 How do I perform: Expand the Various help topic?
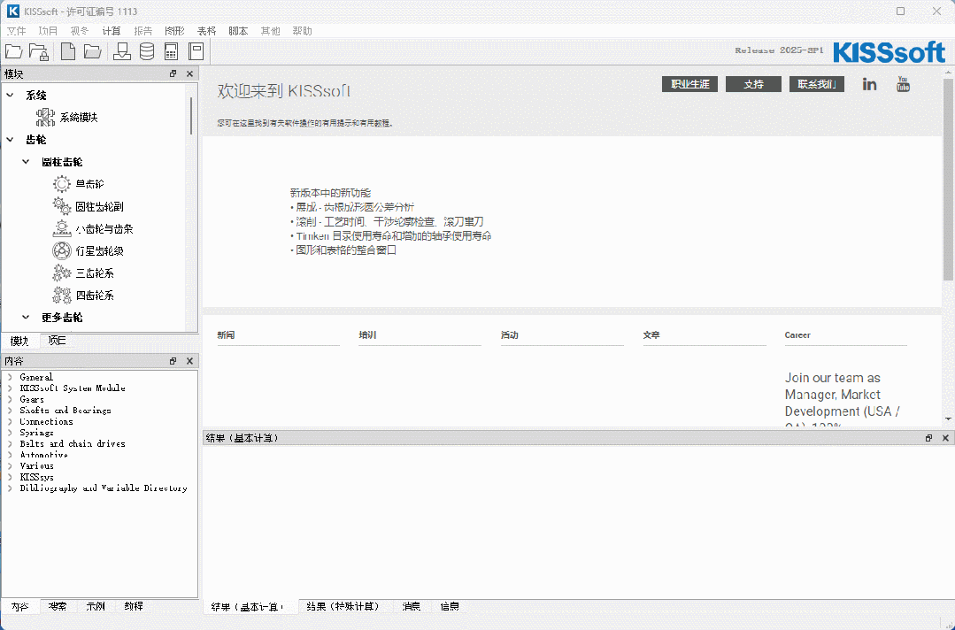(10, 465)
